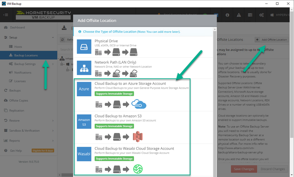Viewport: 294px width, 177px height.
Task: Select the Network Path tile icon
Action: pos(84,68)
